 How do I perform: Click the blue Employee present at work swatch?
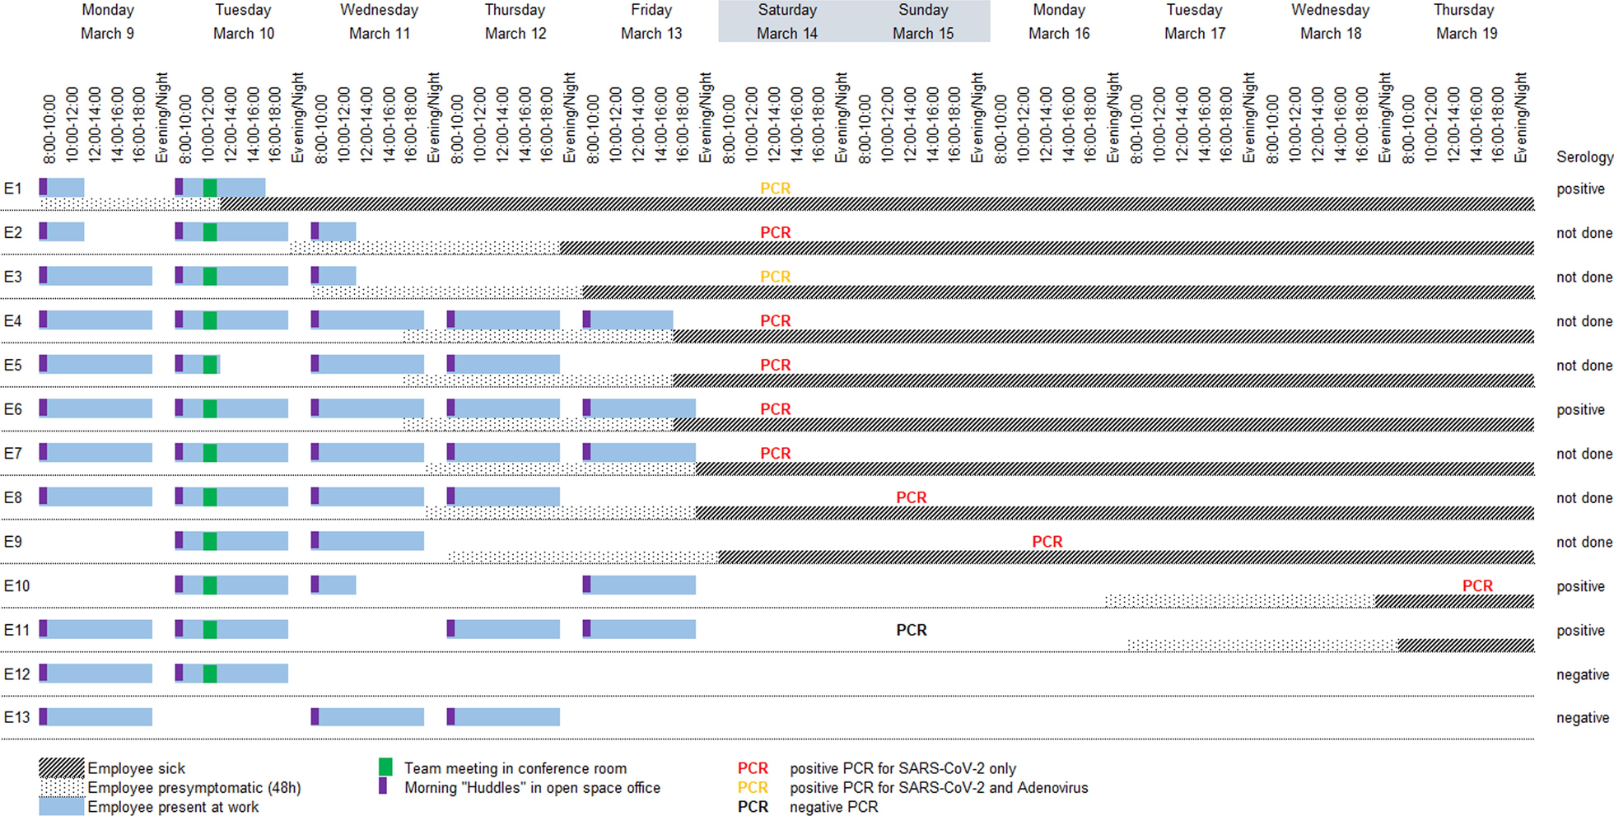point(62,806)
